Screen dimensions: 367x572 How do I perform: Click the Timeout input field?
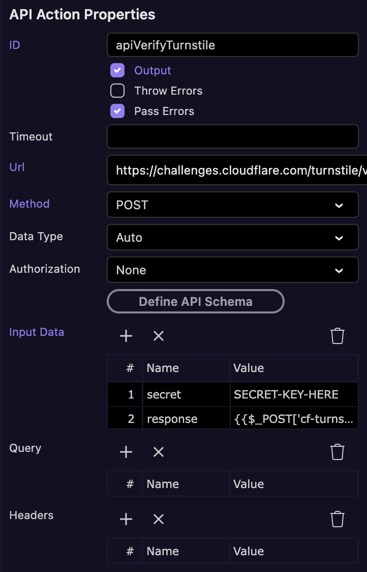[232, 136]
